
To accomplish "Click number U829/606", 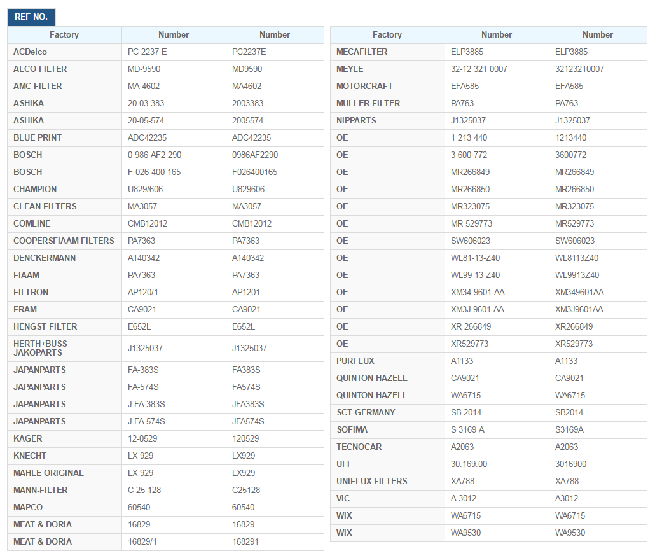I will click(x=146, y=189).
